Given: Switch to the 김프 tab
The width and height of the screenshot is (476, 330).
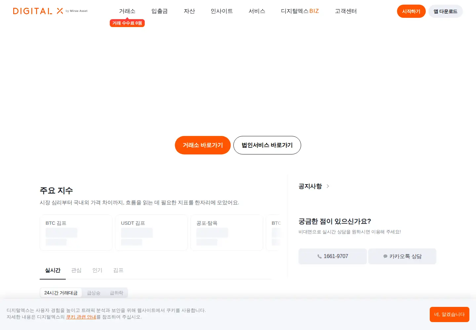Looking at the screenshot, I should [118, 271].
